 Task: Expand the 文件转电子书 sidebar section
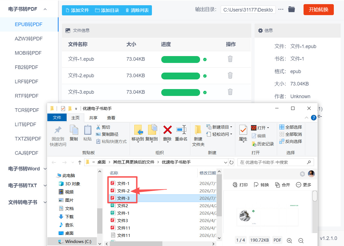click(45, 202)
